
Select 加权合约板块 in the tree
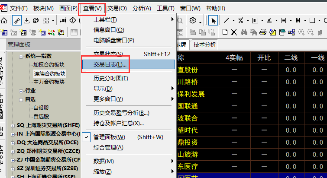point(49,65)
